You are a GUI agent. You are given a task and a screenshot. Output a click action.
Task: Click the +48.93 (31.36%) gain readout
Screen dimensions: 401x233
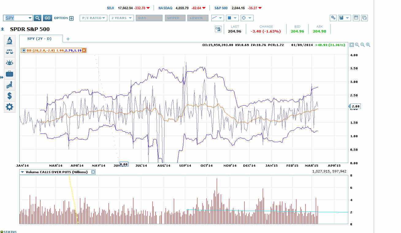pos(330,45)
